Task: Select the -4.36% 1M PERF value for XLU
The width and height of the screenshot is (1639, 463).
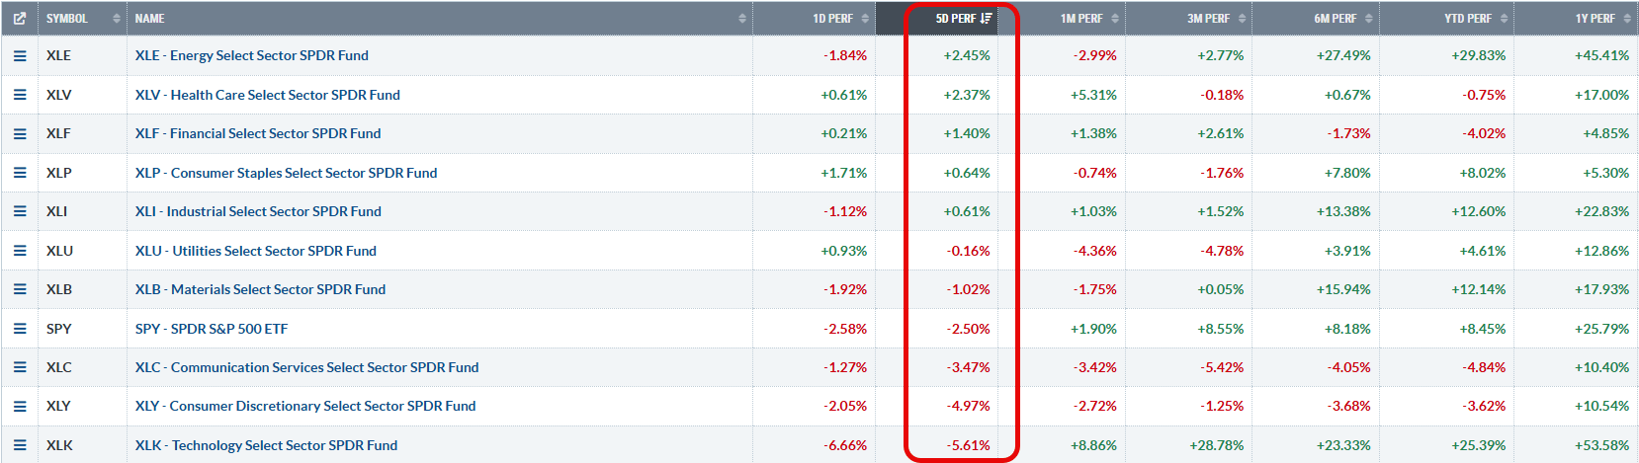Action: (x=1095, y=251)
